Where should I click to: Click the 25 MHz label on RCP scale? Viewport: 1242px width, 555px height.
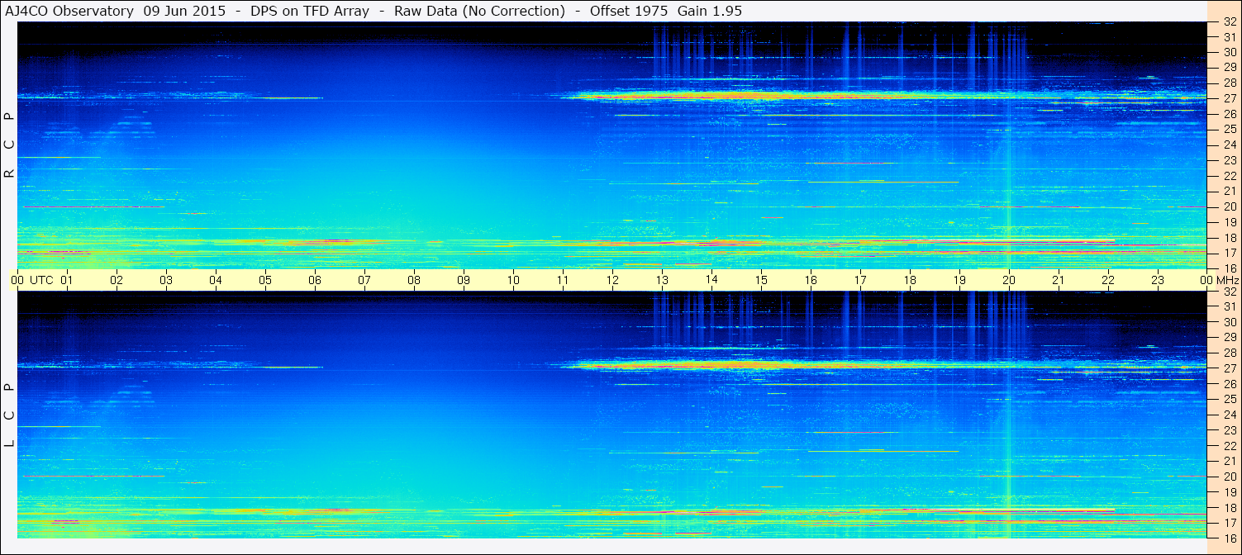[x=1229, y=129]
